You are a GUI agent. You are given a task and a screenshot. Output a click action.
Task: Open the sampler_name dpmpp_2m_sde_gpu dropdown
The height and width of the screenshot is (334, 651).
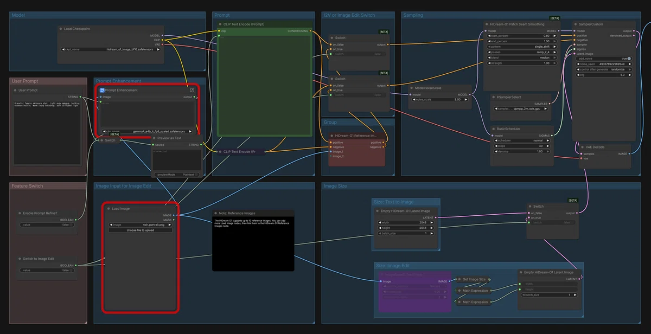coord(521,108)
